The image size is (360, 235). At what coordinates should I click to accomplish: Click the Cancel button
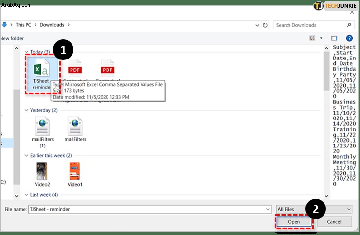334,222
